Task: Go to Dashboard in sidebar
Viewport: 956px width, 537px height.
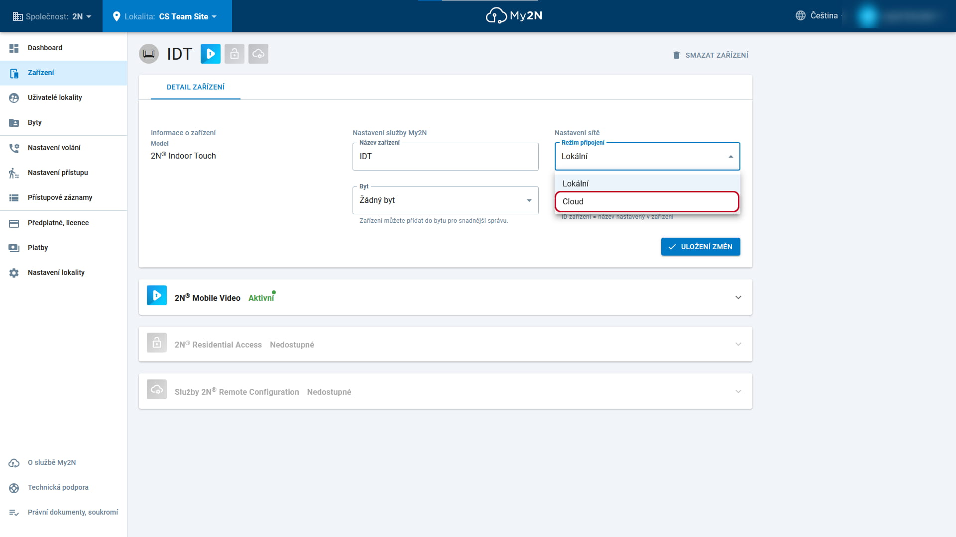Action: [64, 48]
